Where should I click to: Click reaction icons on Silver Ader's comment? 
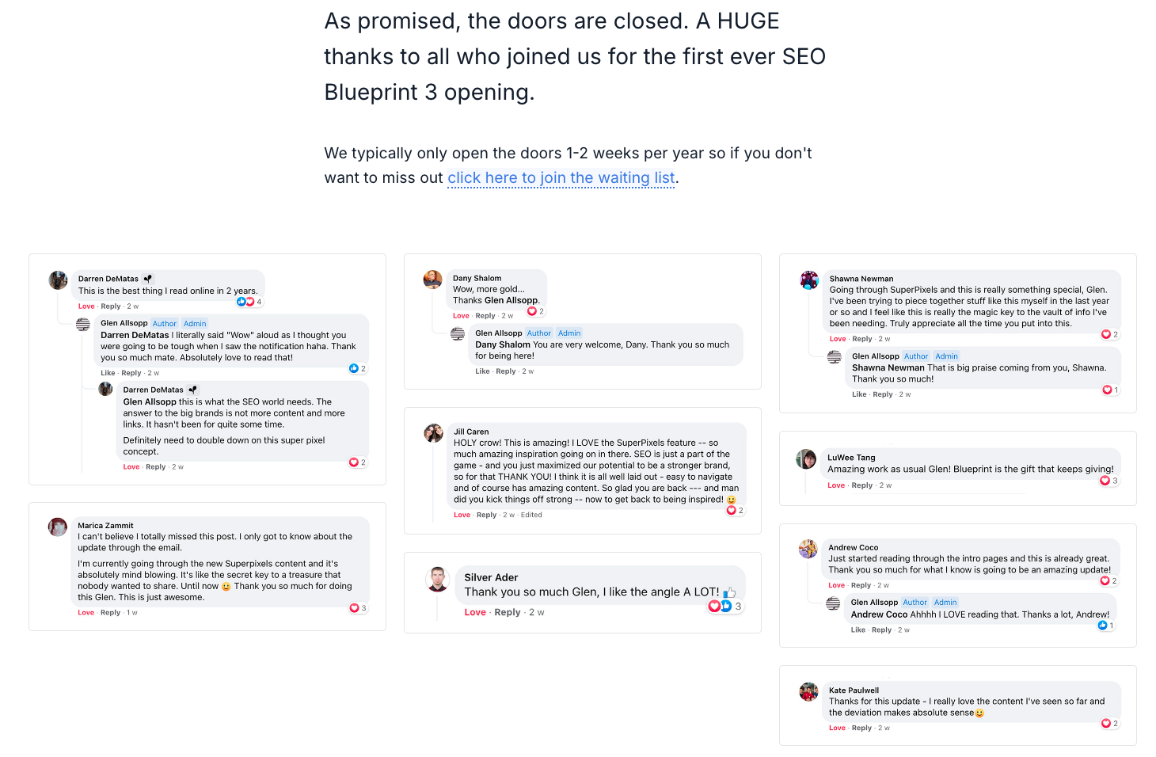click(x=720, y=606)
